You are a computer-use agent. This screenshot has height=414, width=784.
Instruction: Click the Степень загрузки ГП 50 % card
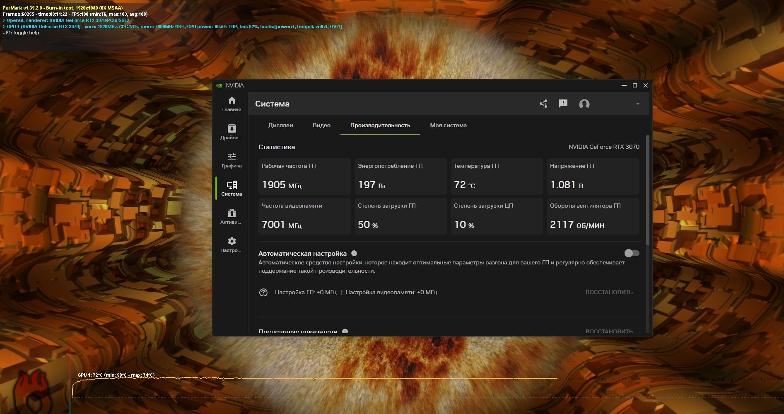click(x=400, y=216)
